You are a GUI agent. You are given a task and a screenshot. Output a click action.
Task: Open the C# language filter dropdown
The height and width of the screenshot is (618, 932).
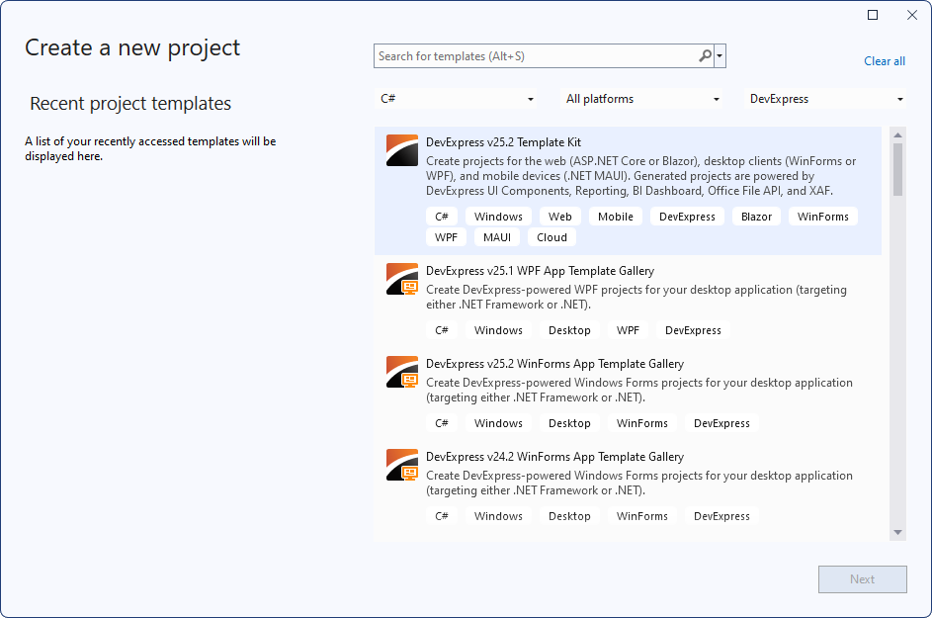pyautogui.click(x=458, y=99)
